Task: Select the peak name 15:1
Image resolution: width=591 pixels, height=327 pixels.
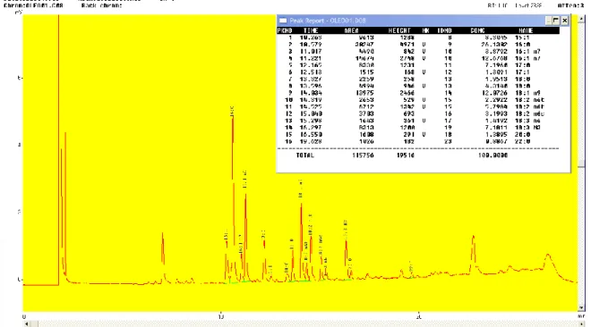Action: point(522,38)
